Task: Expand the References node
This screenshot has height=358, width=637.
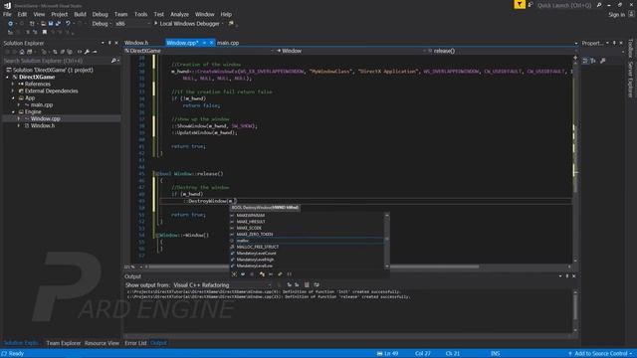Action: pos(13,84)
